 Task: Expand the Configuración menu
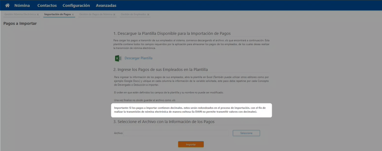76,6
